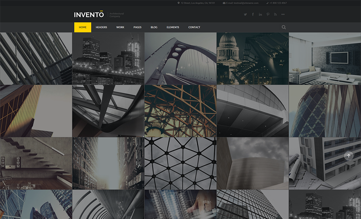This screenshot has width=361, height=219.
Task: Open the Pinterest social icon
Action: (x=268, y=14)
